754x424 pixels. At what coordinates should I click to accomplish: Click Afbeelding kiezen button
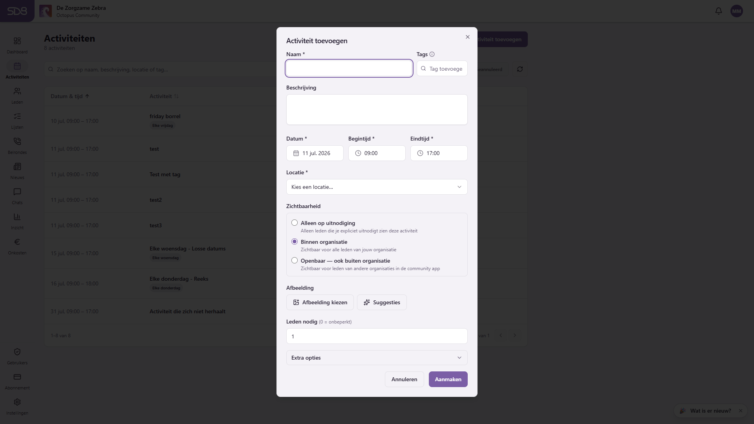pos(320,302)
